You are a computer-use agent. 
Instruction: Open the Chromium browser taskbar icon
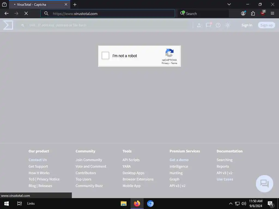click(x=150, y=204)
